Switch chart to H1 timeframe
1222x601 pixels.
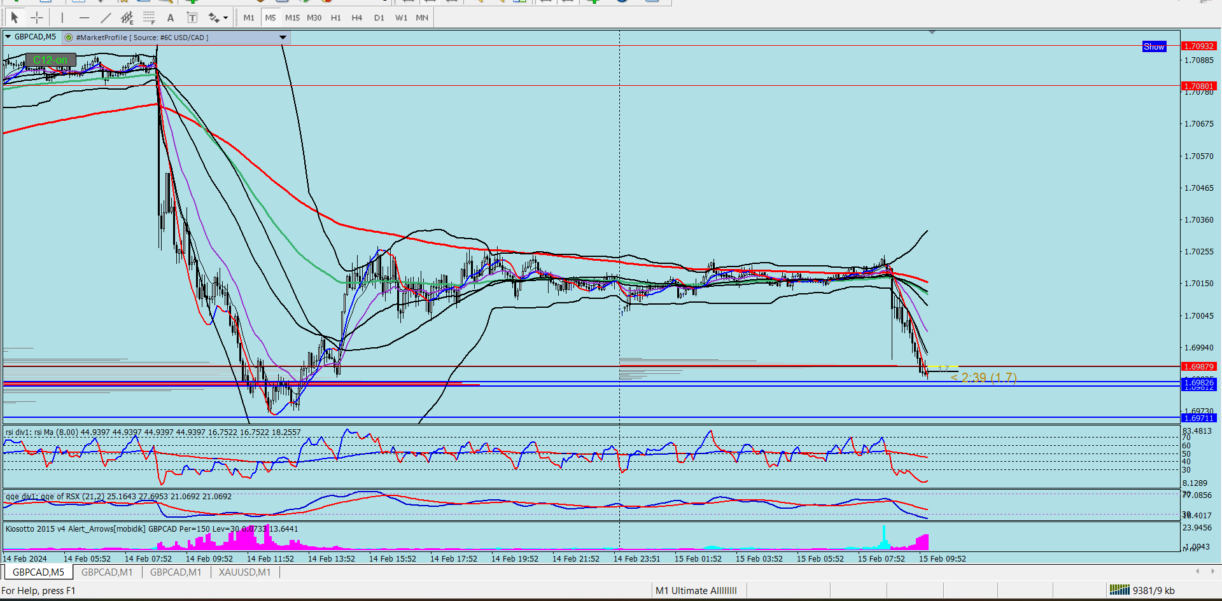[336, 18]
